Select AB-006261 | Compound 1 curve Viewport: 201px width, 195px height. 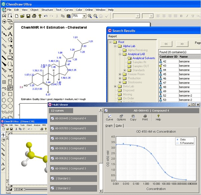pos(73,148)
